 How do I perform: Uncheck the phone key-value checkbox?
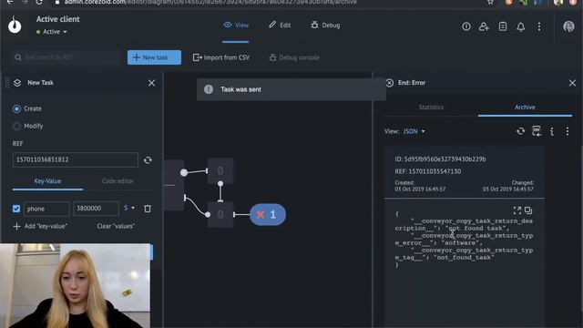[x=16, y=209]
